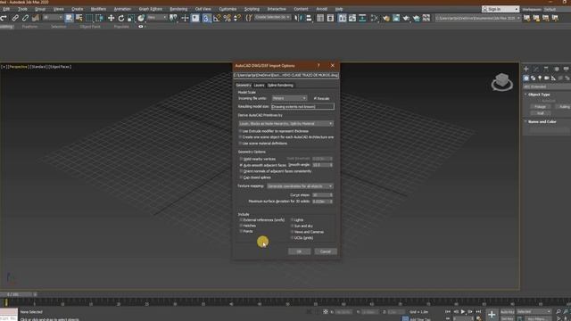The image size is (571, 321).
Task: Toggle Orient normals of adjacent faces consistently
Action: point(241,171)
